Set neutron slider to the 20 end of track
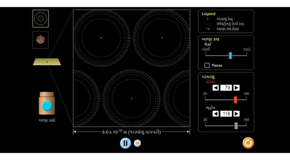The height and width of the screenshot is (160, 290). point(205,126)
